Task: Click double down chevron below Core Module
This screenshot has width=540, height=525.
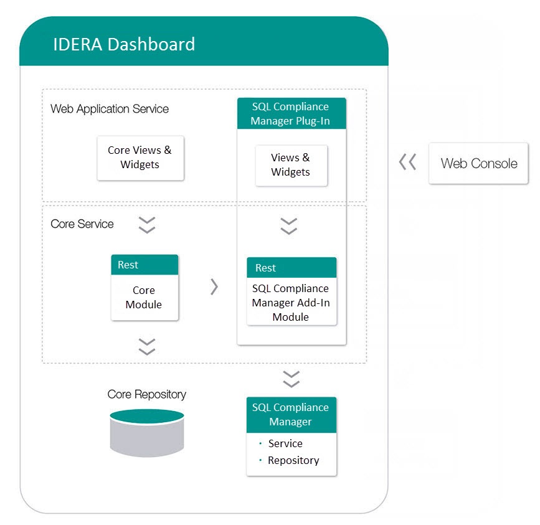Action: point(147,346)
